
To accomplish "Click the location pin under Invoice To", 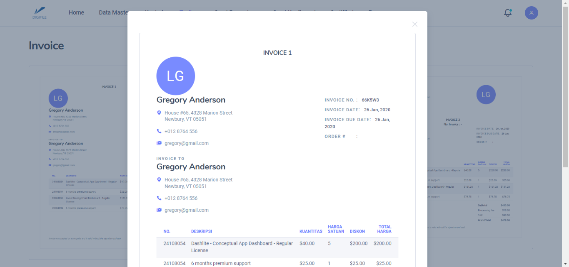I will coord(159,180).
